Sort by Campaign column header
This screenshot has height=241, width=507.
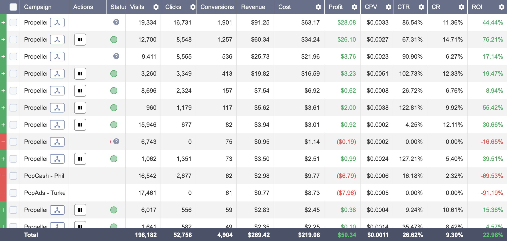click(x=38, y=7)
